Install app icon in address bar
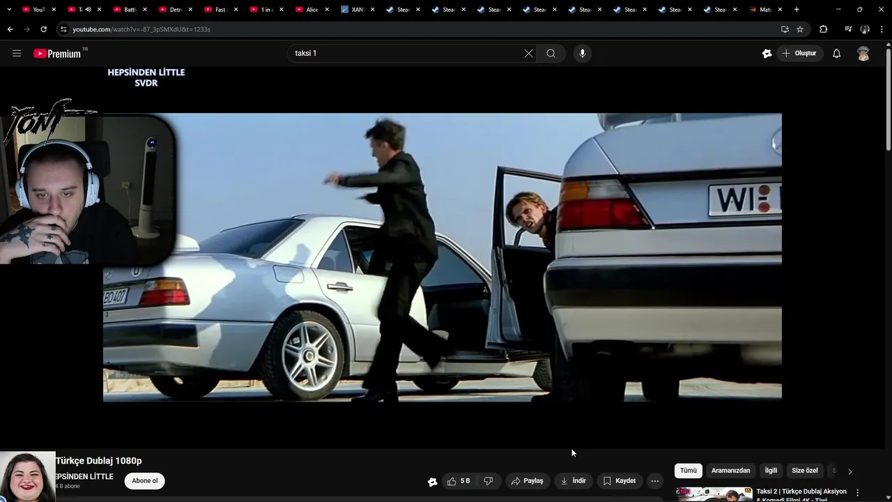 [785, 29]
